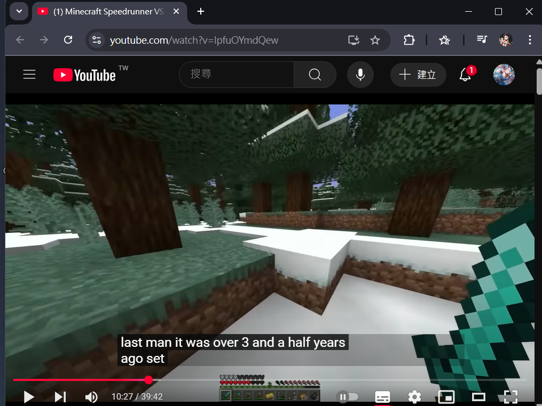
Task: Bookmark this page with the star
Action: [375, 40]
